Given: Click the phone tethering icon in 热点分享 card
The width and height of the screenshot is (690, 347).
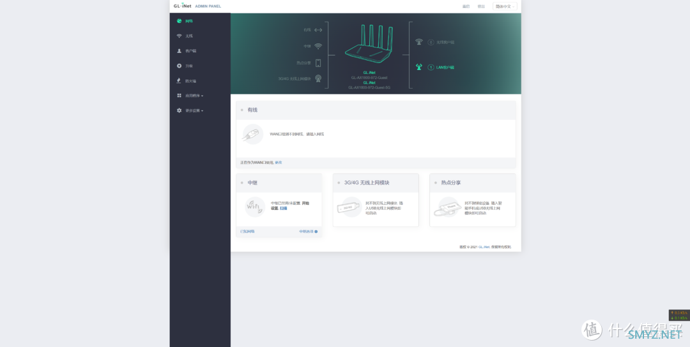Looking at the screenshot, I should pyautogui.click(x=448, y=207).
